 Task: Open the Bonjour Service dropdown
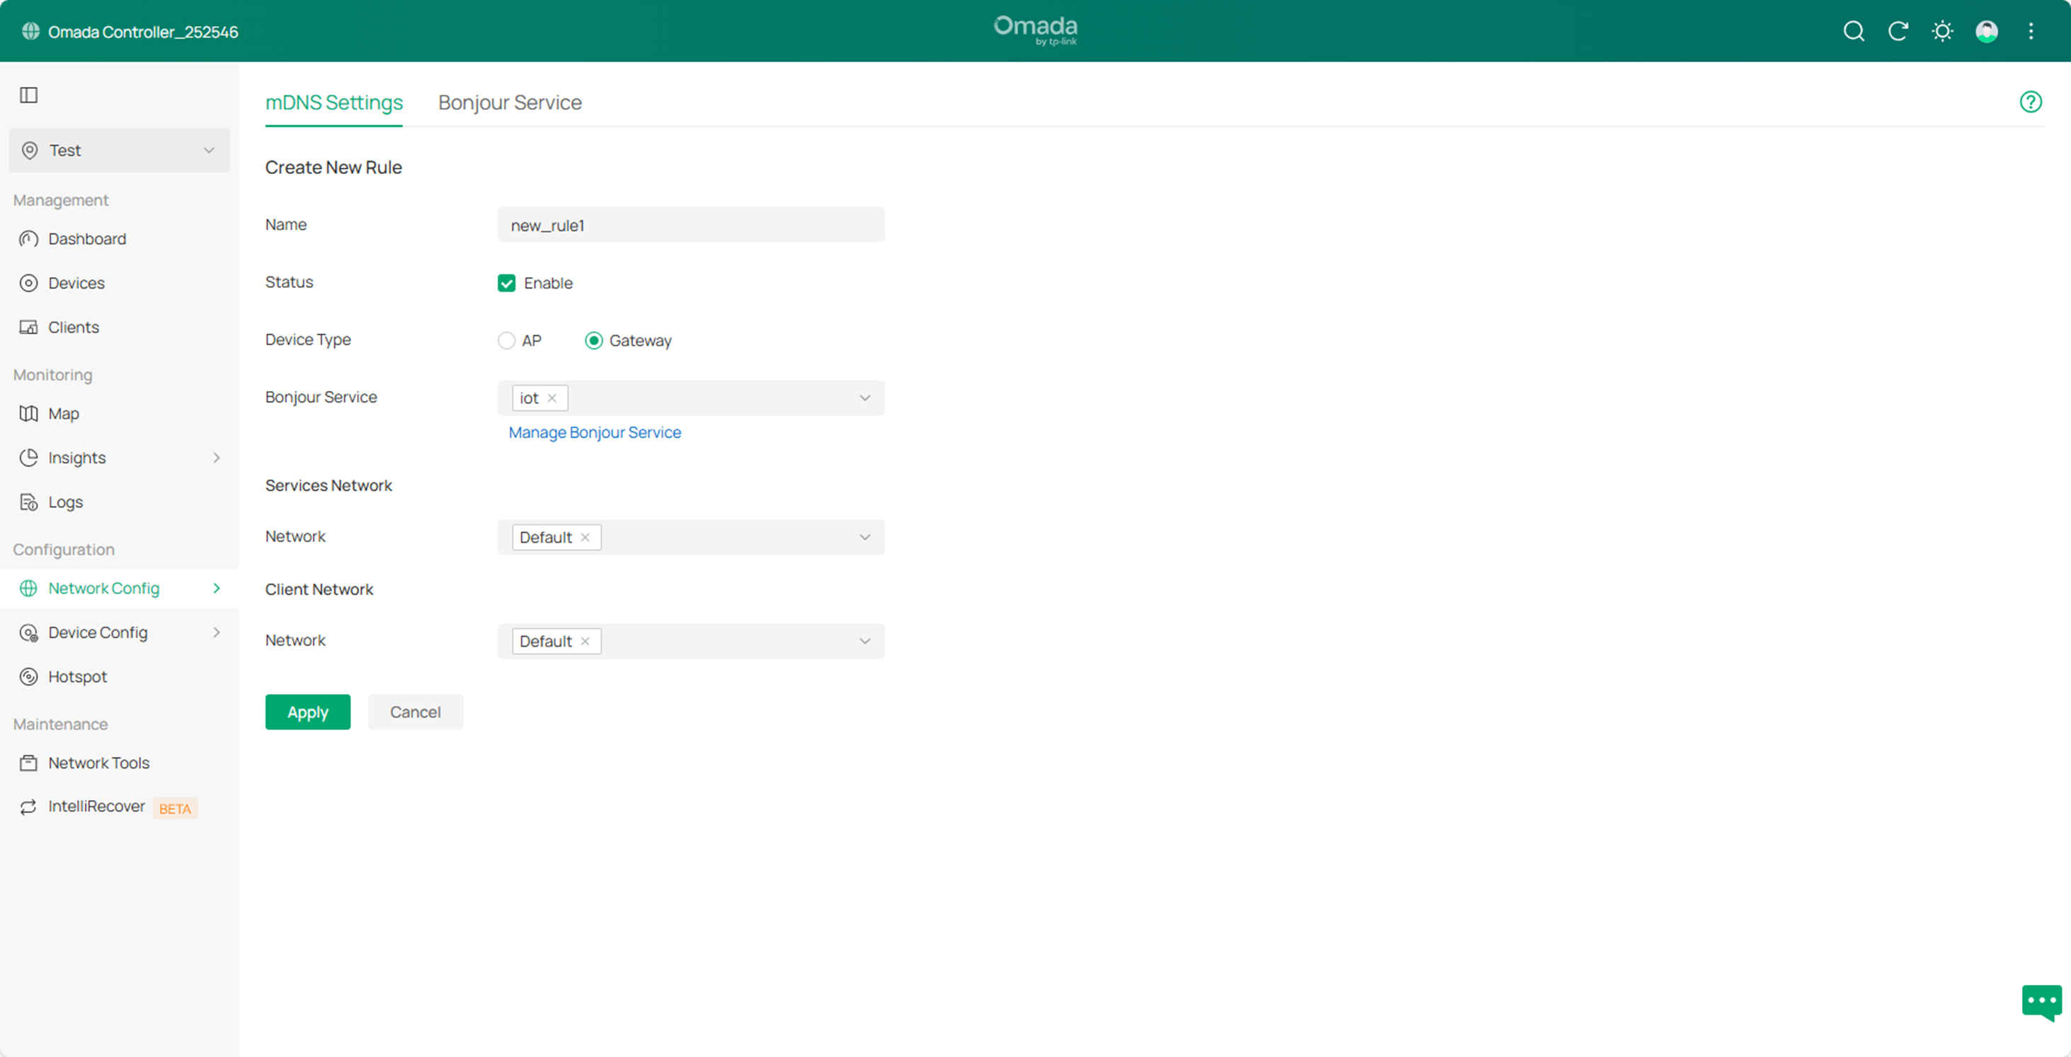click(x=865, y=398)
